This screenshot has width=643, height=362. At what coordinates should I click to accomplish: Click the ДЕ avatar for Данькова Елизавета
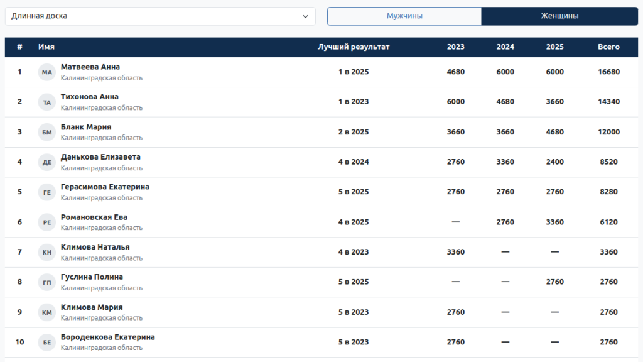47,162
